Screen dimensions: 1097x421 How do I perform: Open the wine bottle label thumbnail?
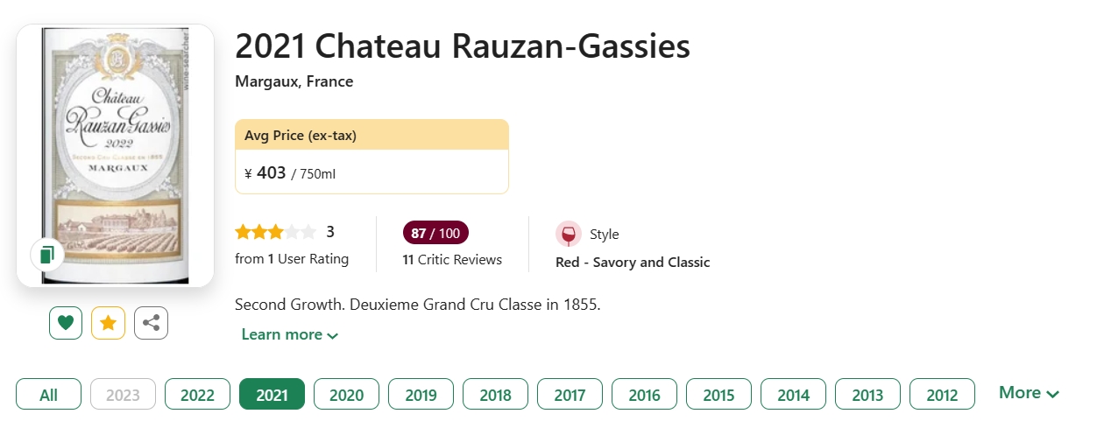click(115, 155)
